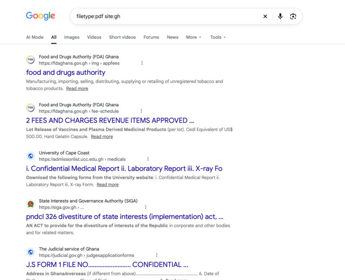The width and height of the screenshot is (345, 280).
Task: Select the All results tab
Action: pos(54,37)
